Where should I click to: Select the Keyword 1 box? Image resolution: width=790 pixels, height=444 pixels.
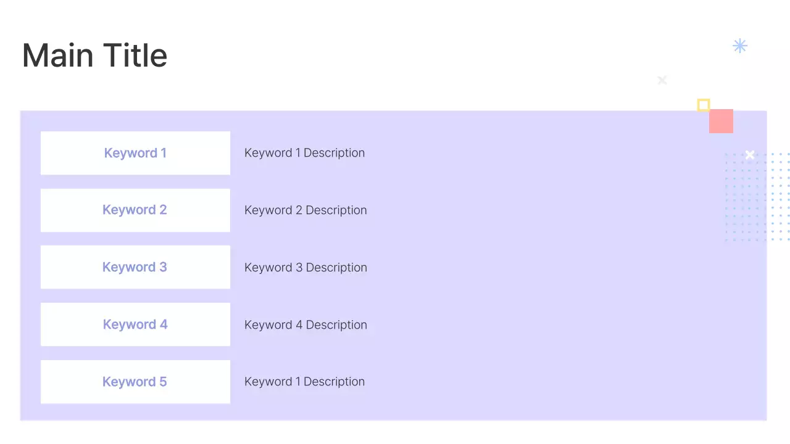click(135, 153)
